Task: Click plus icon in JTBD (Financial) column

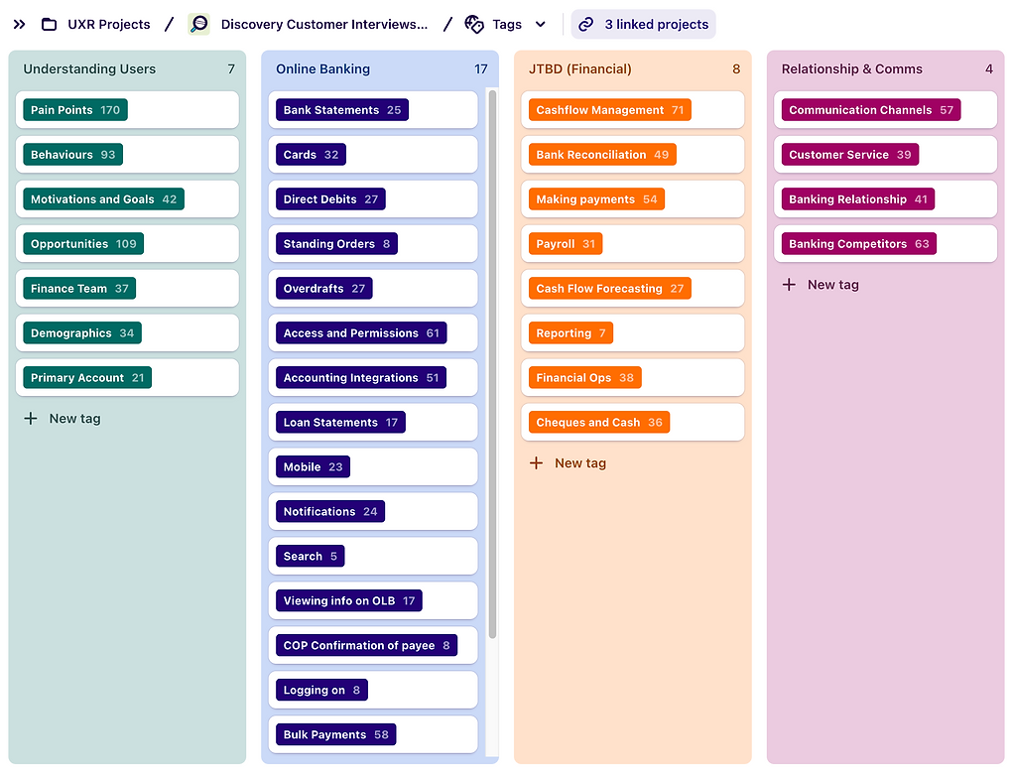Action: pos(537,463)
